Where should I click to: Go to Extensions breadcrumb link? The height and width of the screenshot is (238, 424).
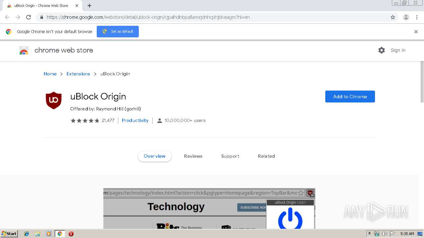click(78, 74)
